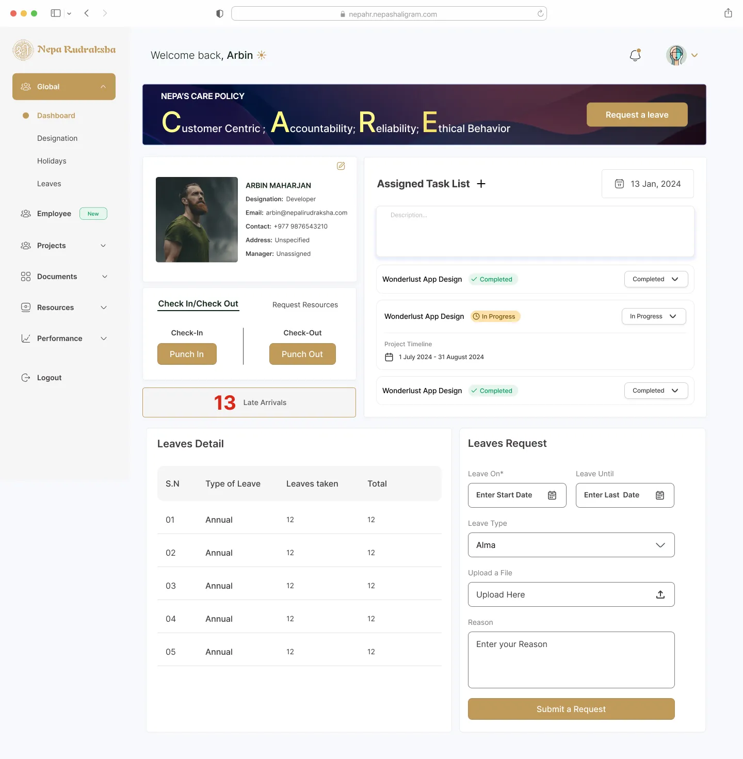Upload a file using the upload icon
The image size is (743, 759).
click(660, 594)
